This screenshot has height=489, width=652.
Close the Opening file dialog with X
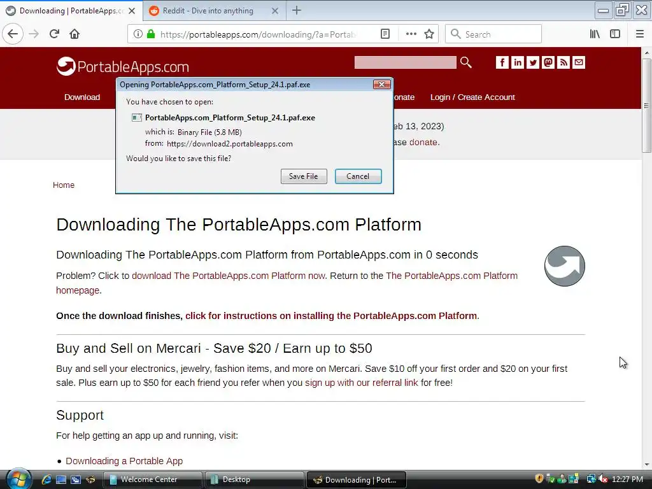coord(381,85)
